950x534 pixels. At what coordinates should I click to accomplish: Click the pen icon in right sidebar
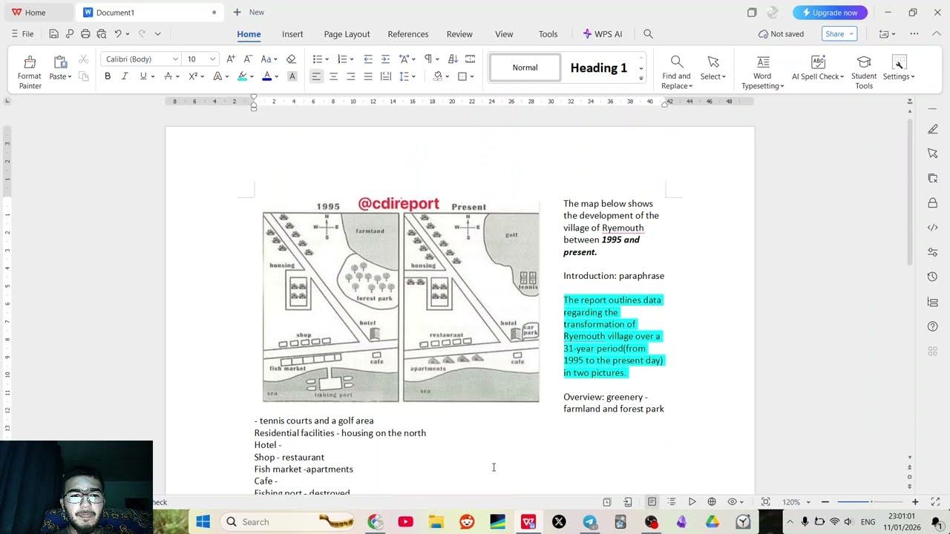click(x=933, y=129)
